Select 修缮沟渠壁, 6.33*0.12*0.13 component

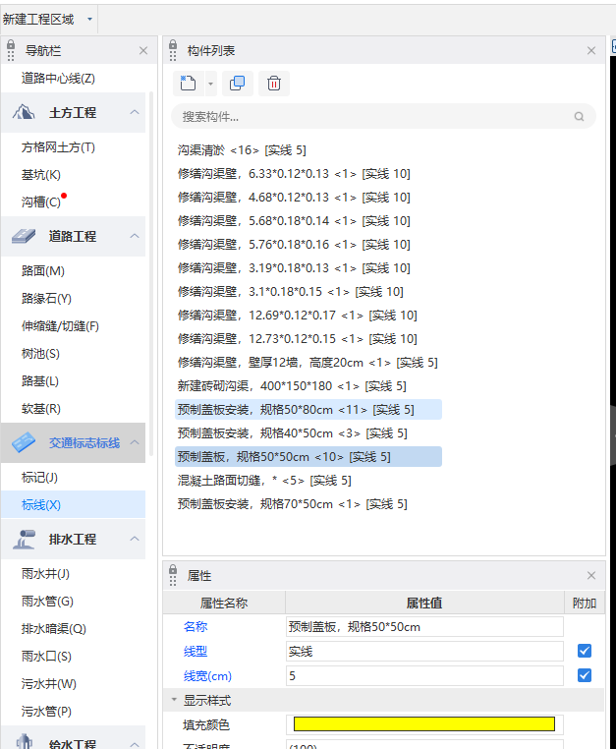[294, 174]
